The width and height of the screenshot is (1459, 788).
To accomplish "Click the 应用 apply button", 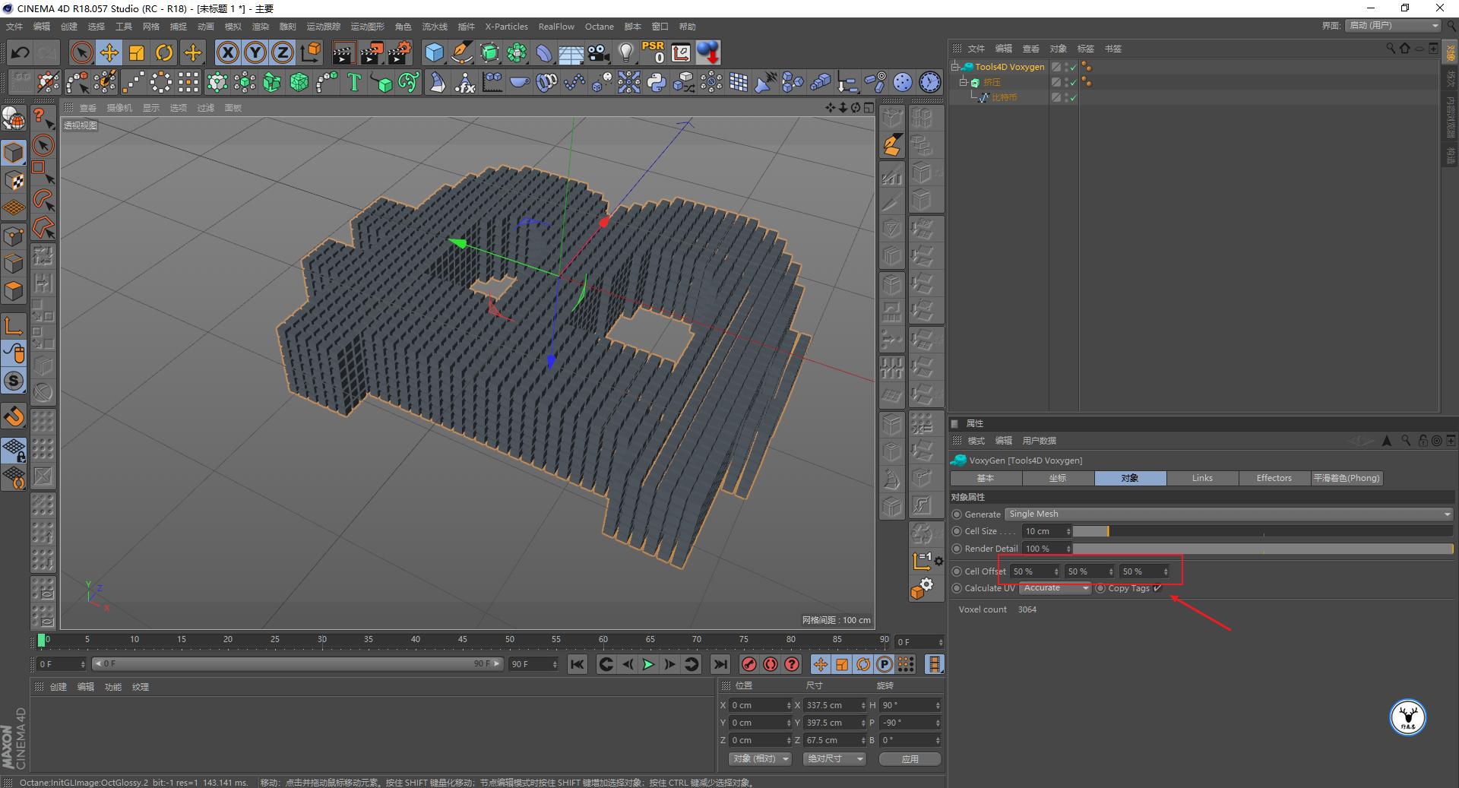I will [x=910, y=758].
